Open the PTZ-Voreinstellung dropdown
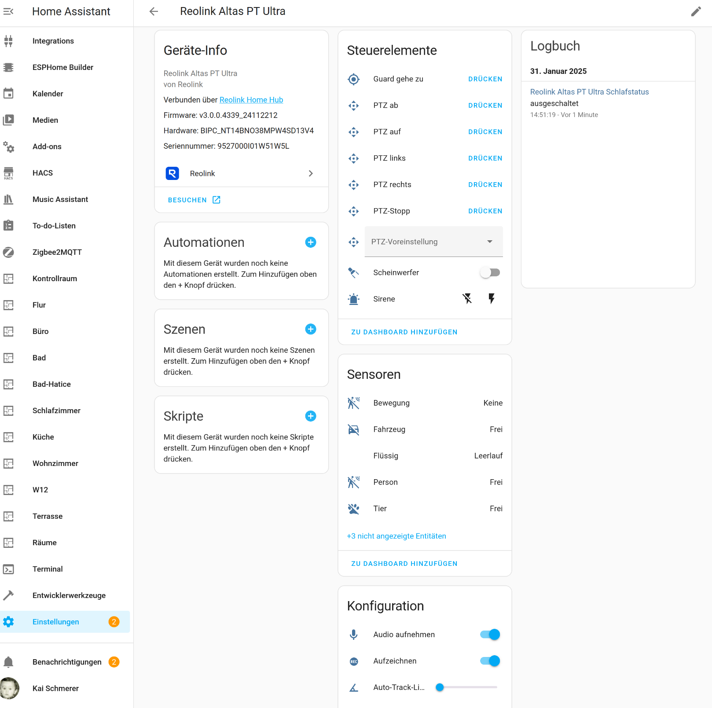The height and width of the screenshot is (708, 712). pyautogui.click(x=433, y=242)
